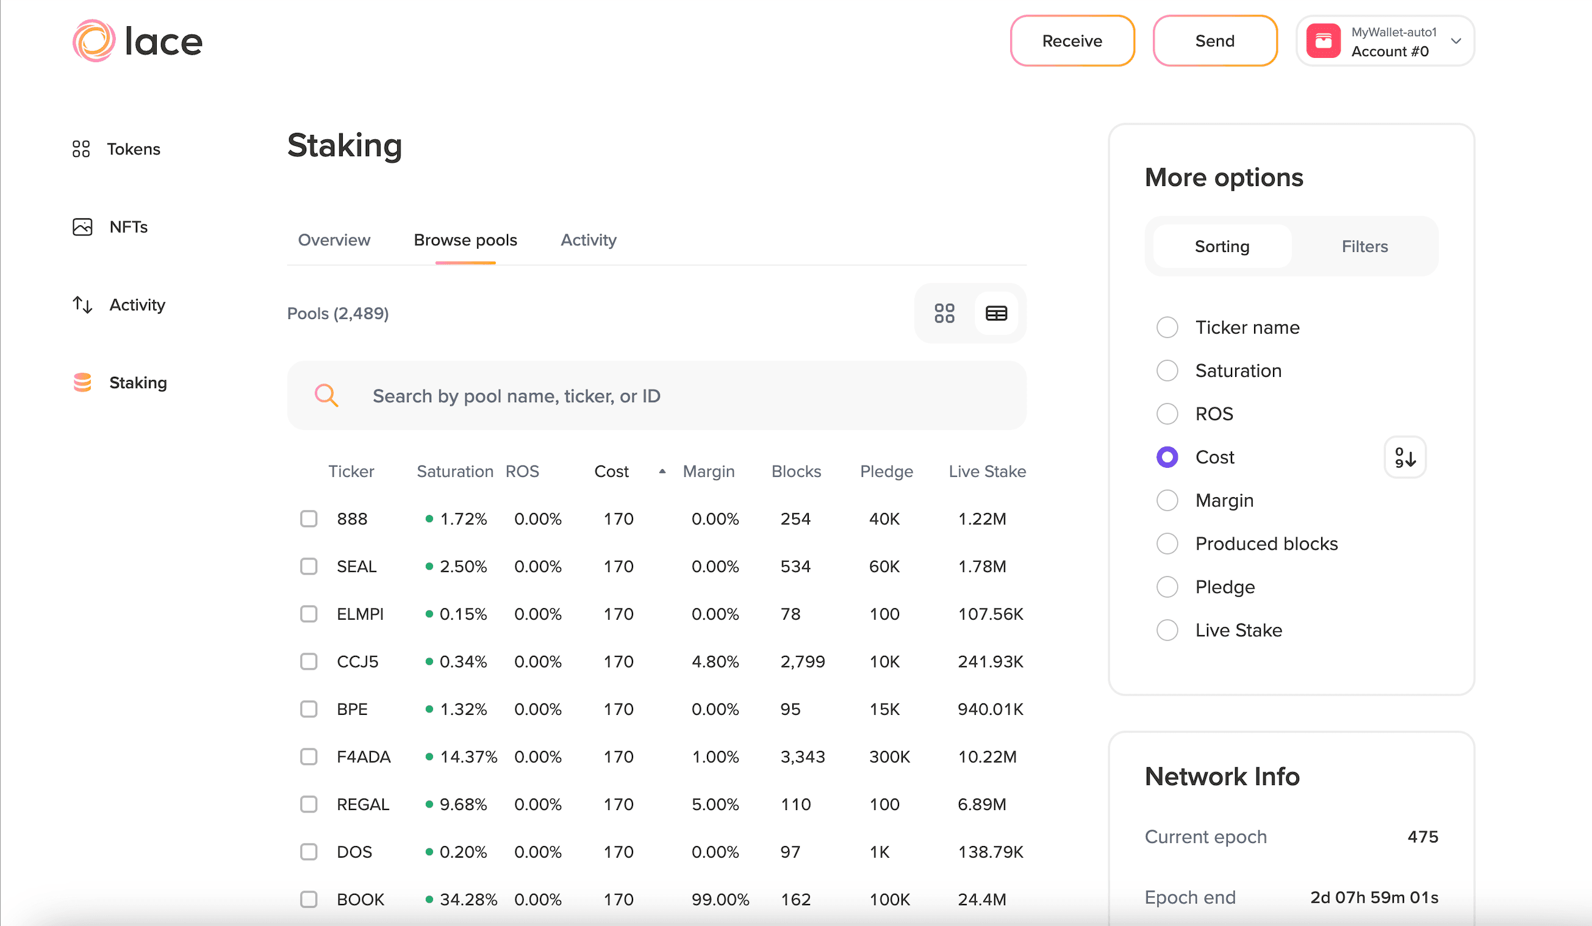Open the Filters tab
The image size is (1592, 926).
click(x=1364, y=246)
